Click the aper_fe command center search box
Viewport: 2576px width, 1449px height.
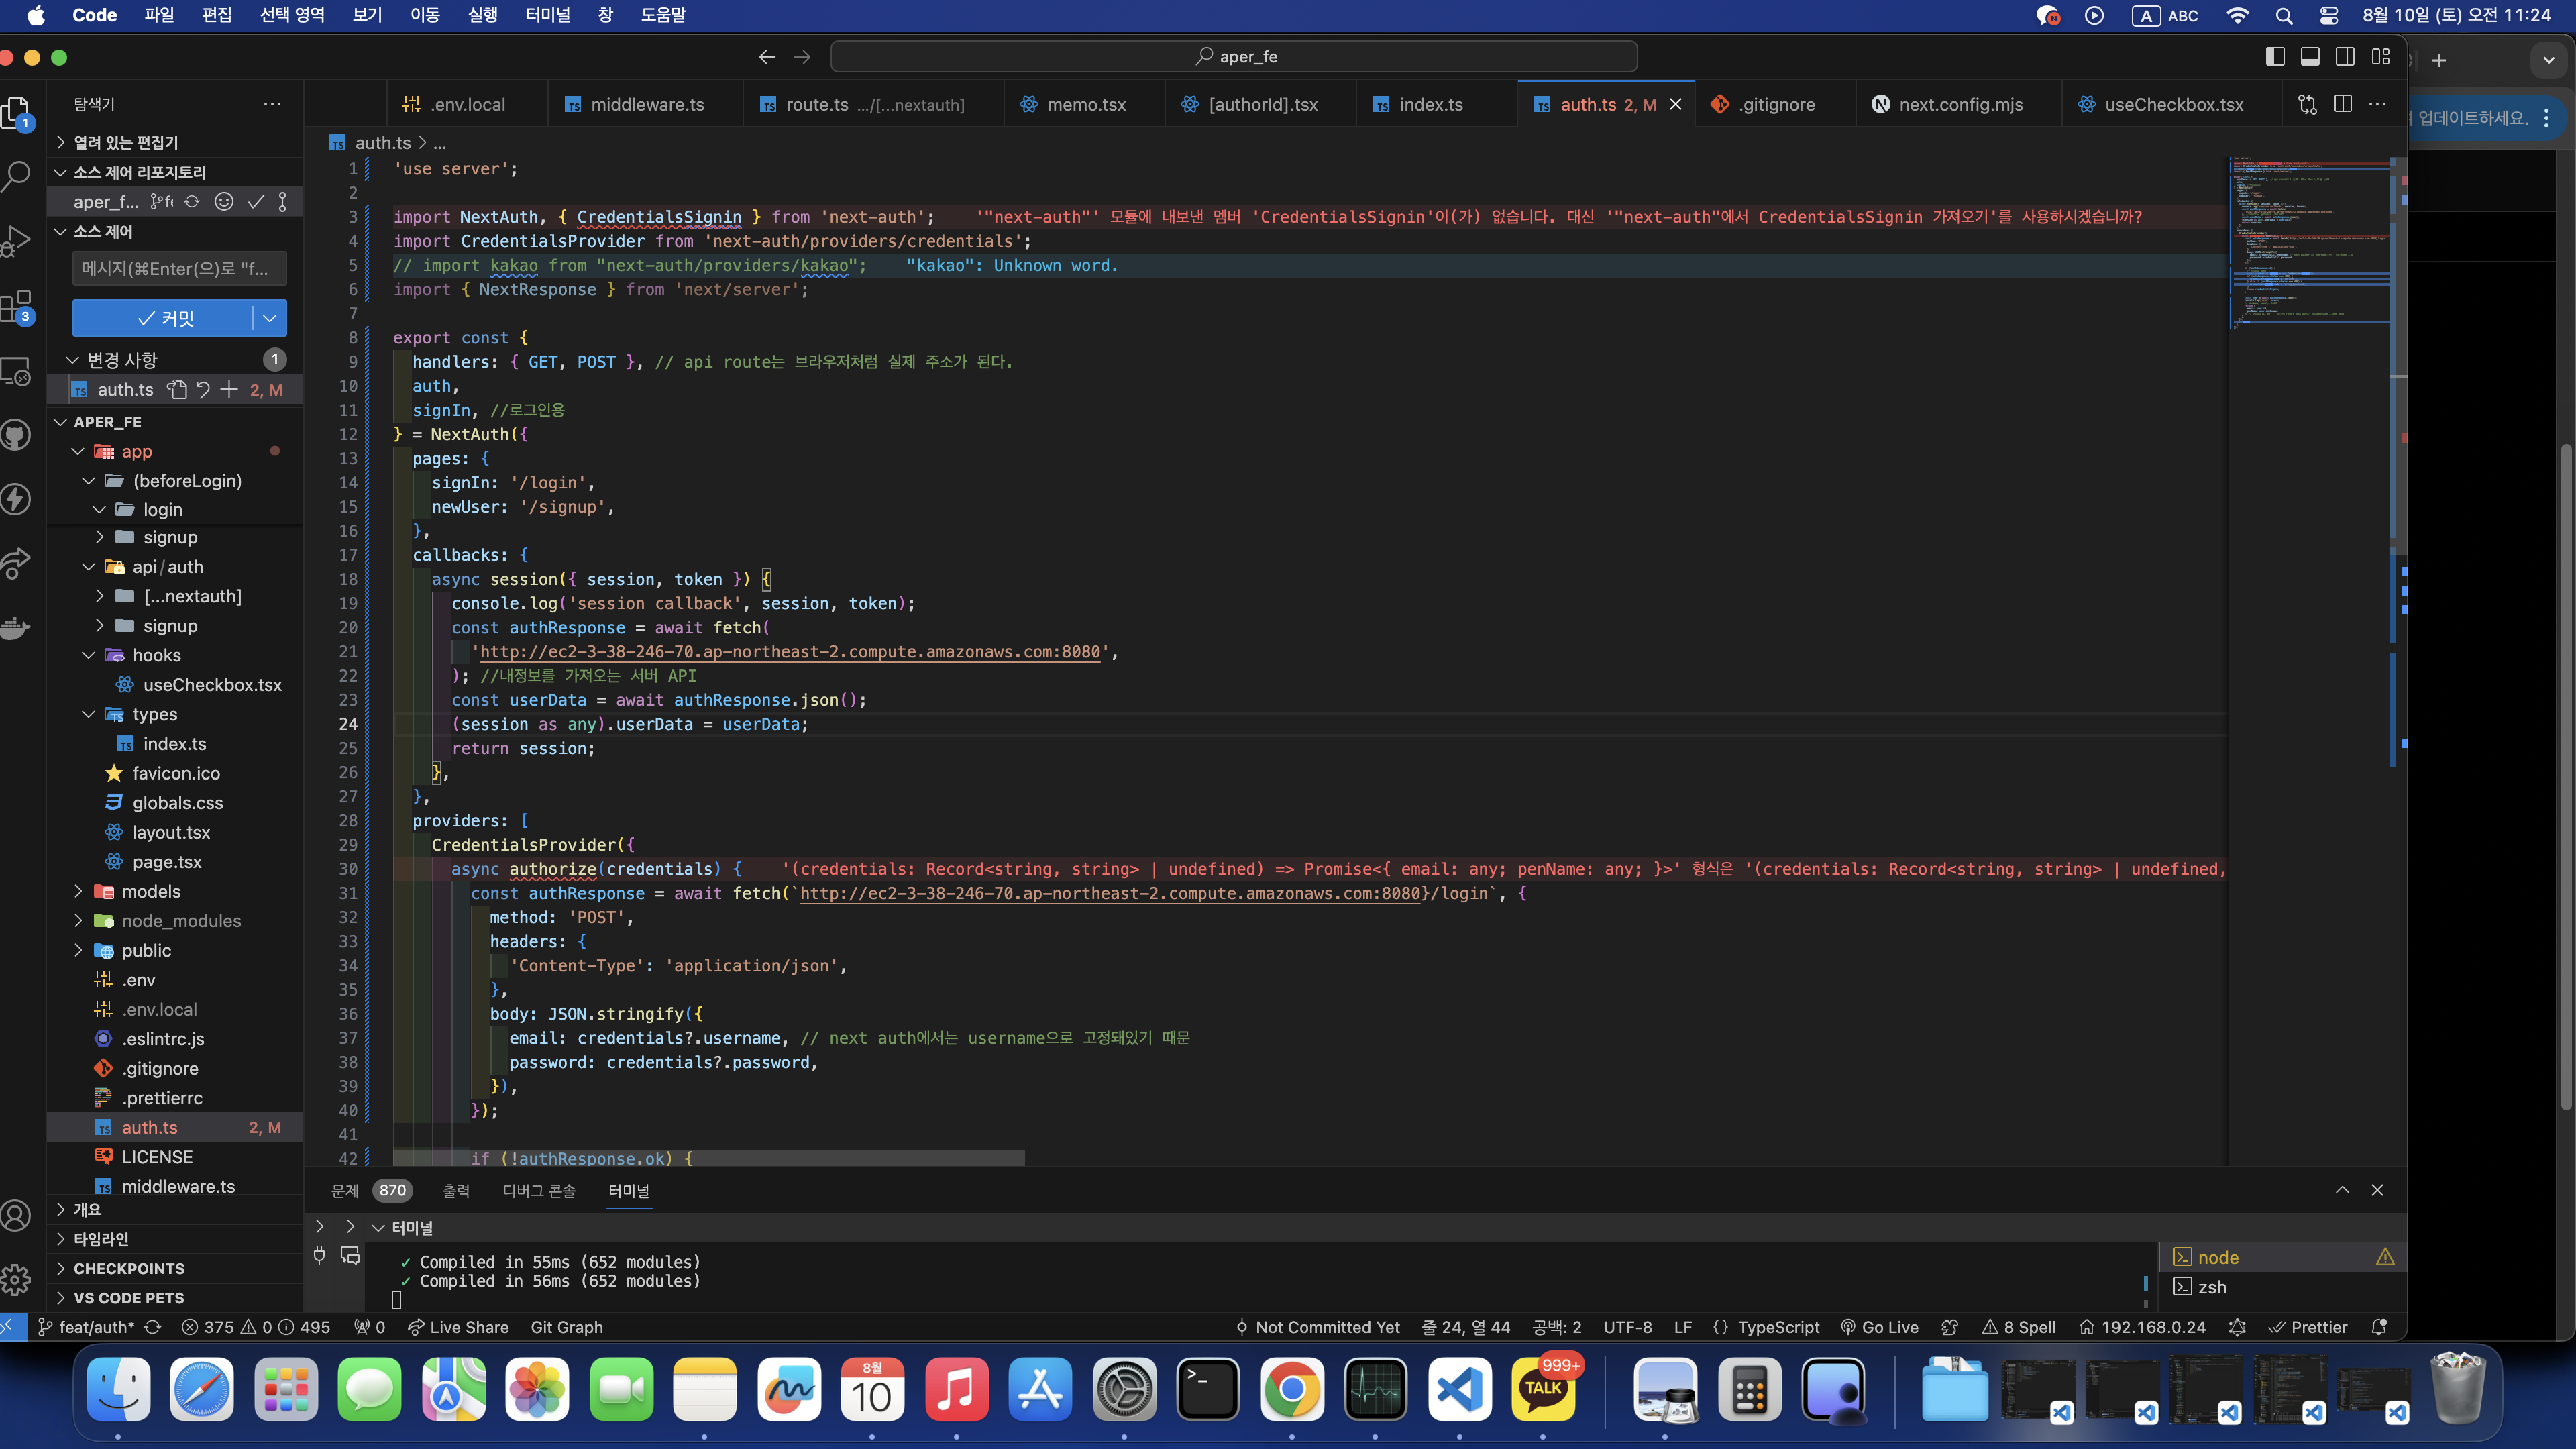(1234, 57)
